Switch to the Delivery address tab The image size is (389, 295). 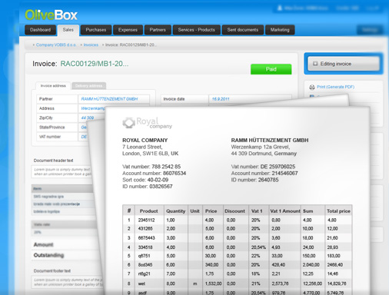point(89,86)
